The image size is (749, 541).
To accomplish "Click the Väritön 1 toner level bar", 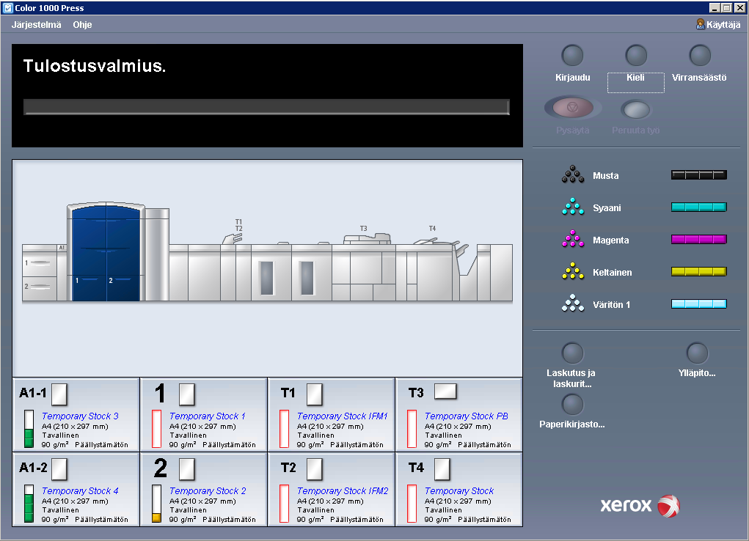I will tap(699, 303).
